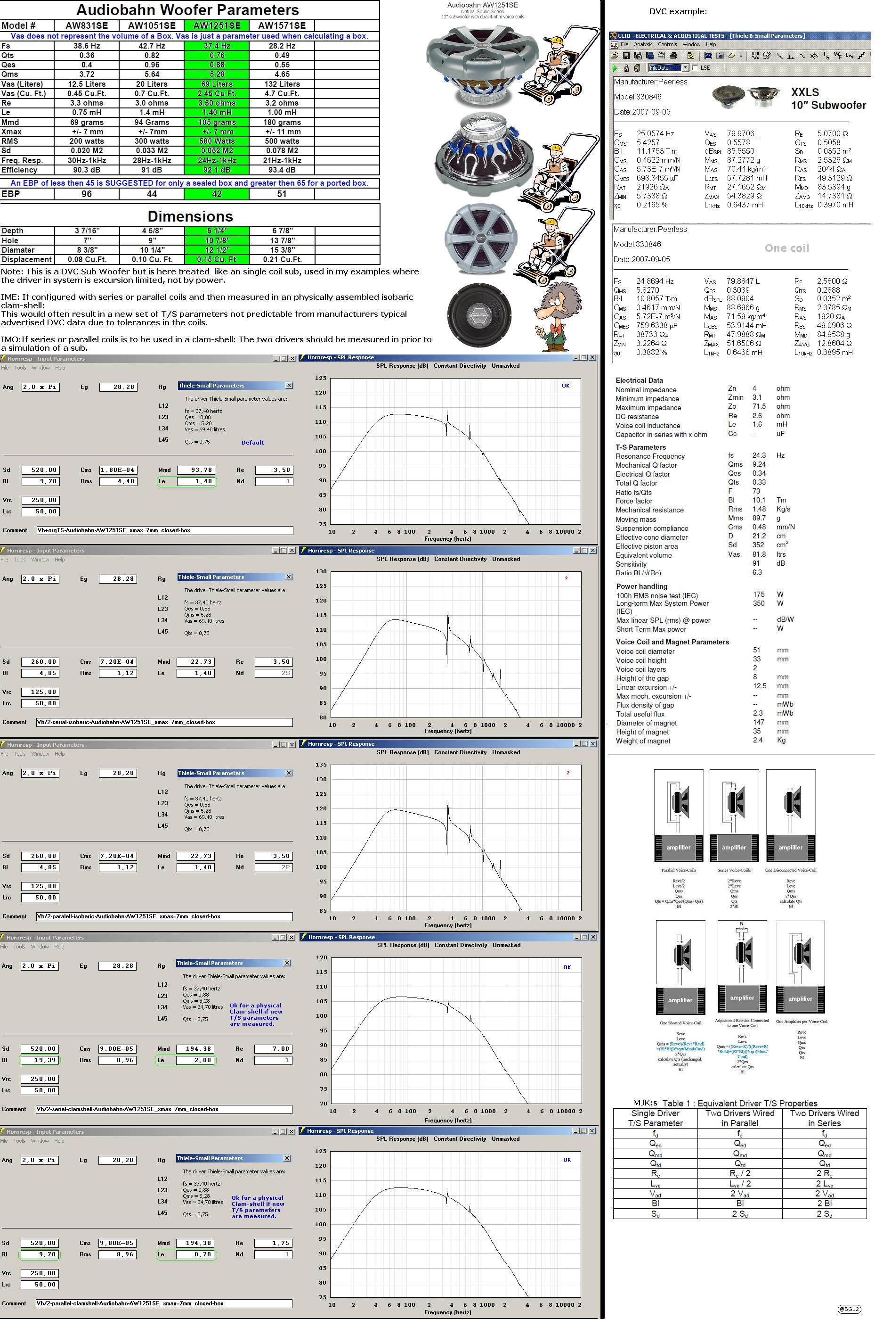Click the Le 0,70 field in the parallel-clamshell window
This screenshot has width=875, height=1319.
(x=195, y=1254)
